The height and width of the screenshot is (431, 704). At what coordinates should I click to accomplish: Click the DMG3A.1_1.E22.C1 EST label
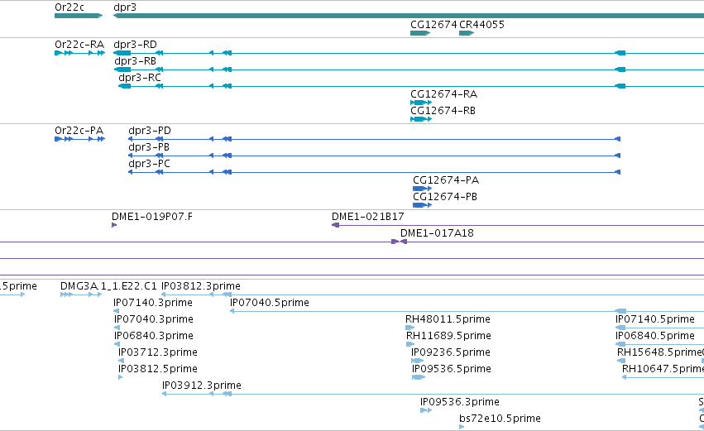point(108,286)
